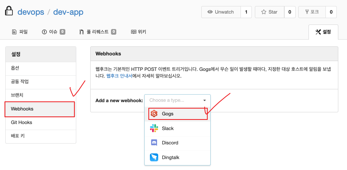Select 배포 키 in settings sidebar
The image size is (347, 170).
(x=41, y=136)
